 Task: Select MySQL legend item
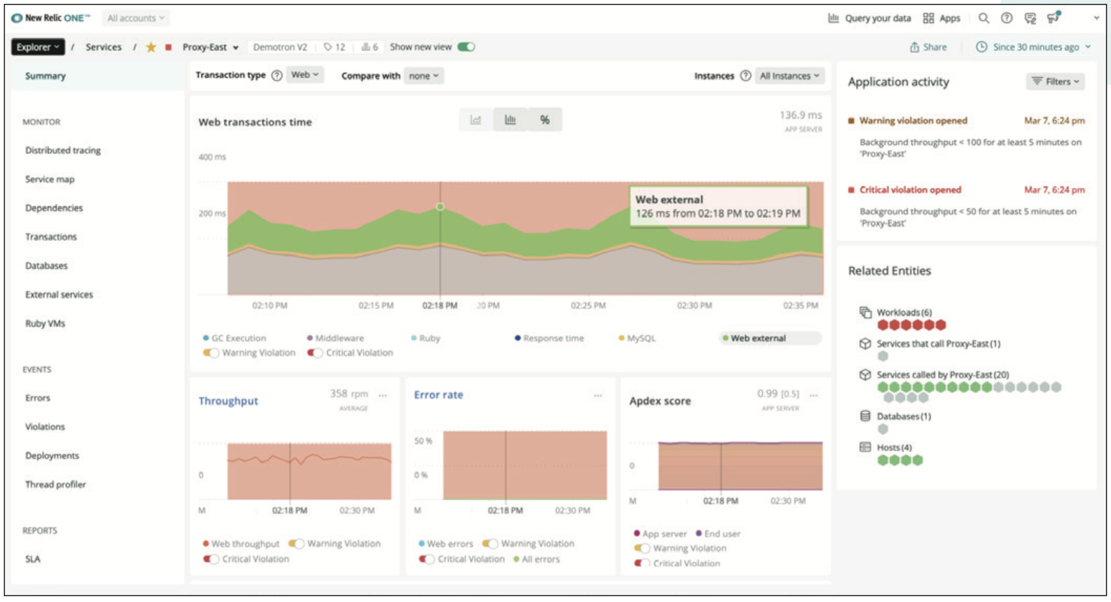coord(637,338)
